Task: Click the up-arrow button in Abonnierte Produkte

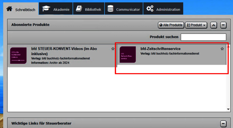Action: tap(213, 25)
